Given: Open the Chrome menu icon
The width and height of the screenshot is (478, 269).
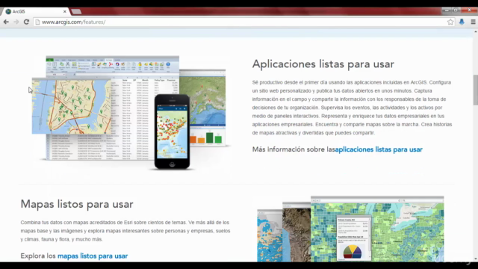Looking at the screenshot, I should [473, 22].
